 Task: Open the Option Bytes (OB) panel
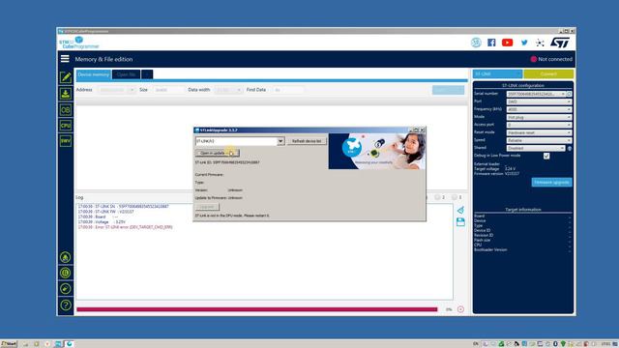(66, 109)
